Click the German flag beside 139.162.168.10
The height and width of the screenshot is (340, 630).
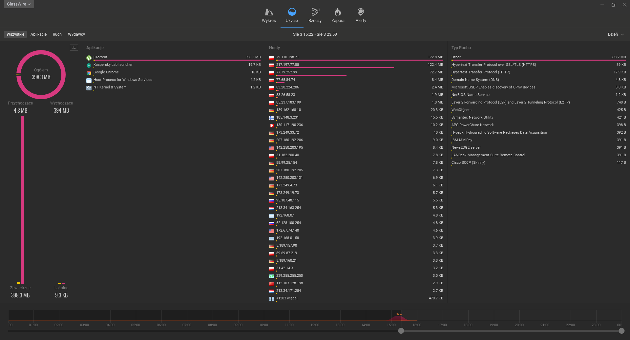pos(272,110)
